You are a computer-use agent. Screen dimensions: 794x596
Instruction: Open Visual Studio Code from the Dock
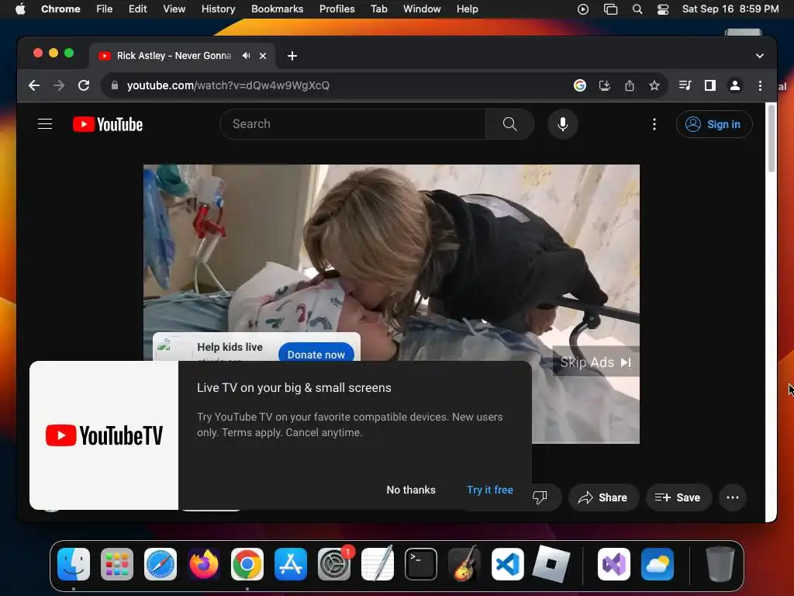pyautogui.click(x=507, y=564)
